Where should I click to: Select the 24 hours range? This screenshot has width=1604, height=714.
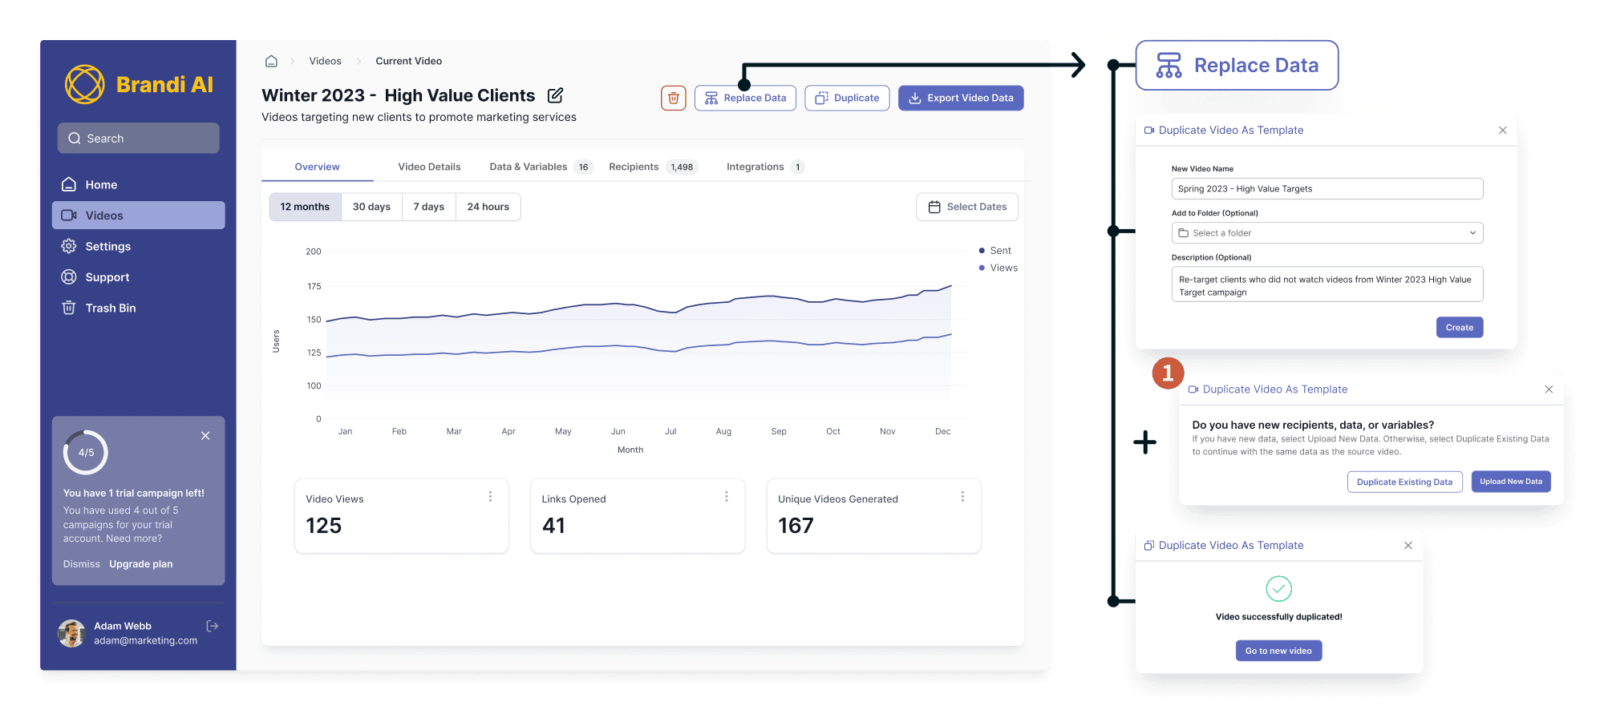[488, 207]
